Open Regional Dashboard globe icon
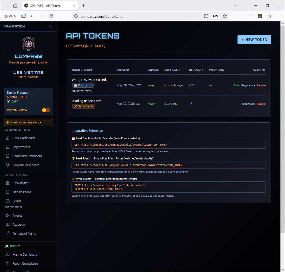 pyautogui.click(x=7, y=165)
